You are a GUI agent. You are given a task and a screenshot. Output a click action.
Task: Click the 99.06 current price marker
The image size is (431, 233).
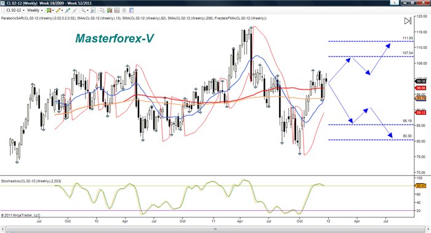point(421,81)
